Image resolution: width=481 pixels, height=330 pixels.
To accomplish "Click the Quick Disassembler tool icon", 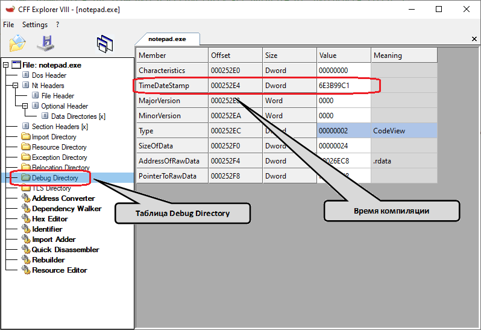I will (26, 250).
